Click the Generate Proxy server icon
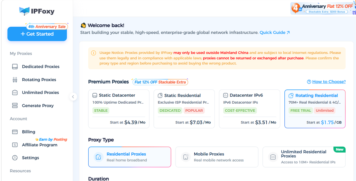Screen dimensions: 356x181 (x=15, y=105)
